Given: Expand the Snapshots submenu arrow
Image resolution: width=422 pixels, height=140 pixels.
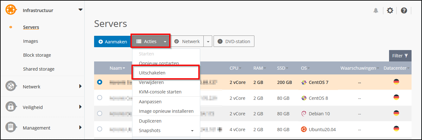Looking at the screenshot, I should (192, 131).
